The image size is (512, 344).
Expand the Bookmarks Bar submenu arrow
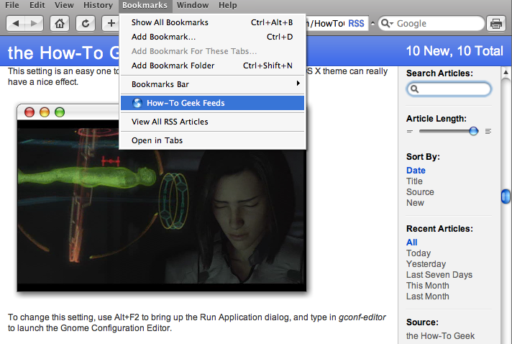click(298, 83)
